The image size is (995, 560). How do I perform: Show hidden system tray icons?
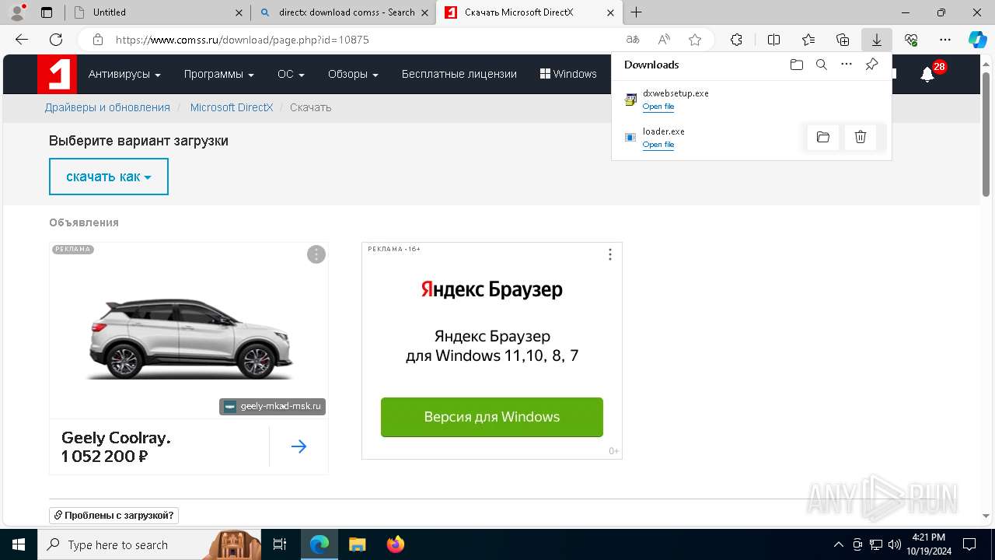(838, 544)
